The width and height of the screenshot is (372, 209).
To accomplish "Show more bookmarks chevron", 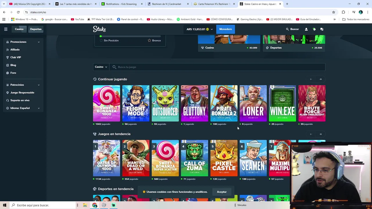I will [x=335, y=19].
